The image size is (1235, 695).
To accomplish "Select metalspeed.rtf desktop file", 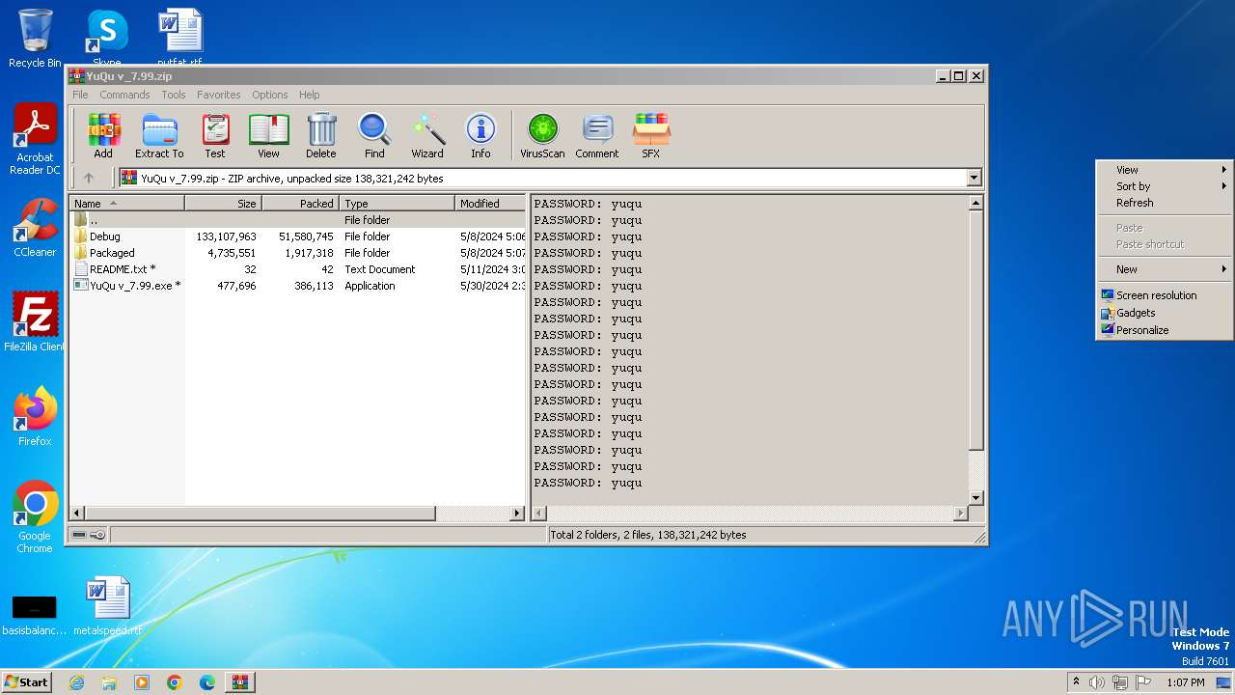I will click(107, 606).
